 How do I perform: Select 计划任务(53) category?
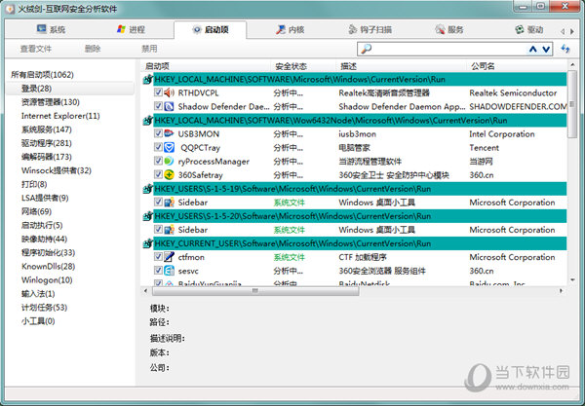click(x=45, y=308)
